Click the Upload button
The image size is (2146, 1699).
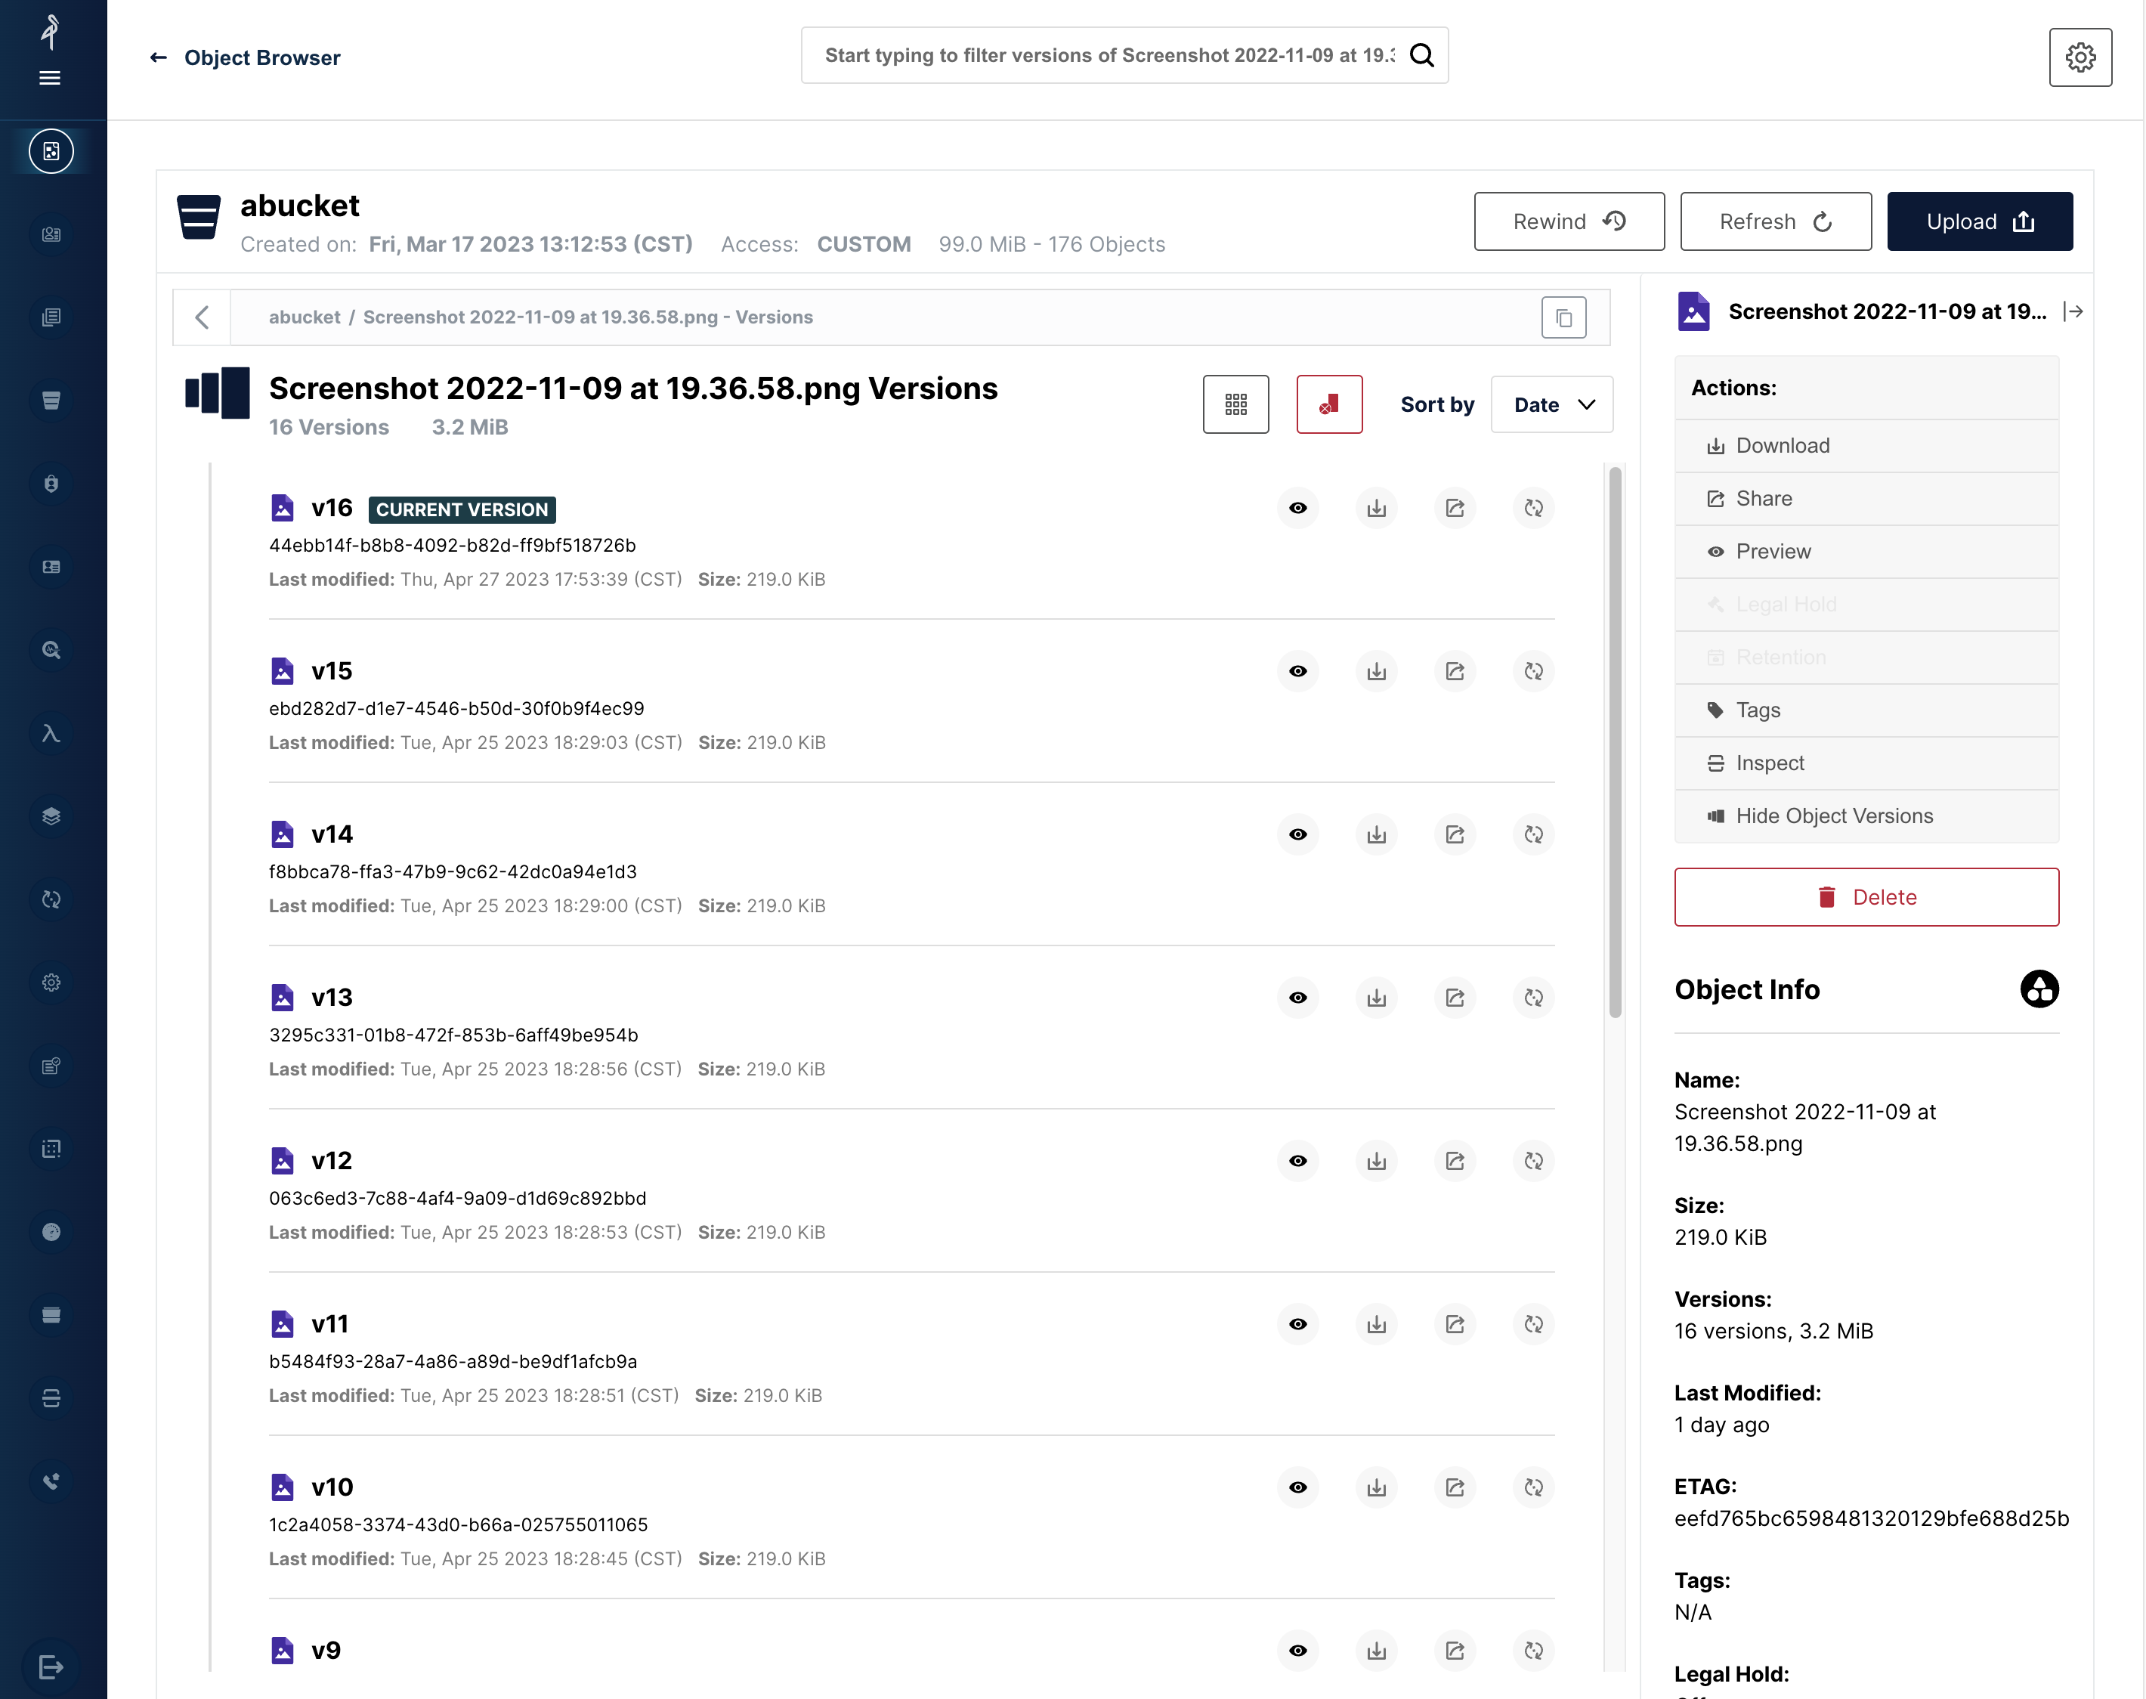tap(1979, 221)
